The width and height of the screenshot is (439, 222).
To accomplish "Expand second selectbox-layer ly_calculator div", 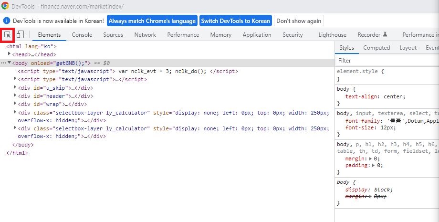I will (x=15, y=127).
